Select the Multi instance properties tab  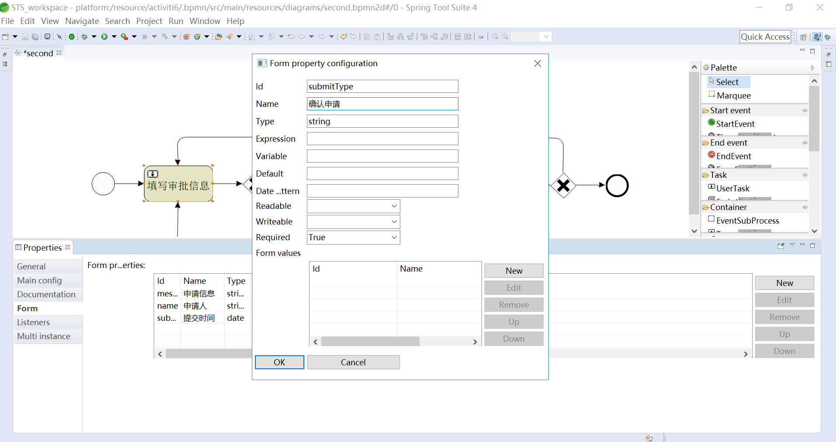click(48, 336)
